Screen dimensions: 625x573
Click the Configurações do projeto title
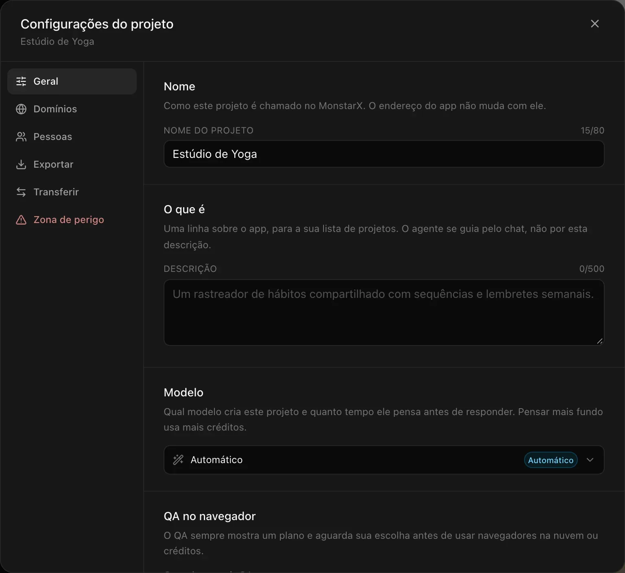97,24
